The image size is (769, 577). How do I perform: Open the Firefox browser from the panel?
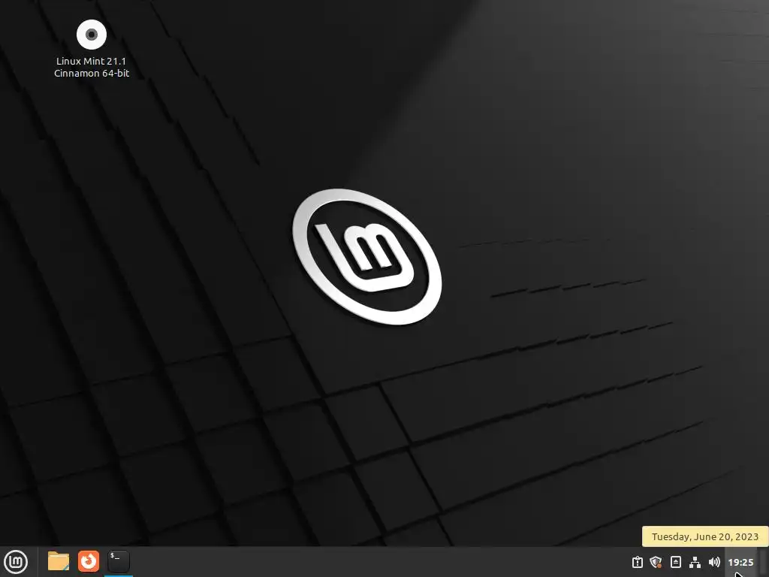coord(89,561)
